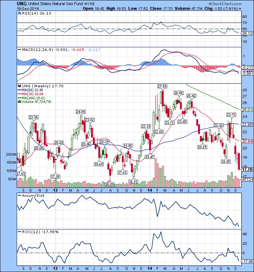Click the RSI indicator chart icon

click(19, 13)
